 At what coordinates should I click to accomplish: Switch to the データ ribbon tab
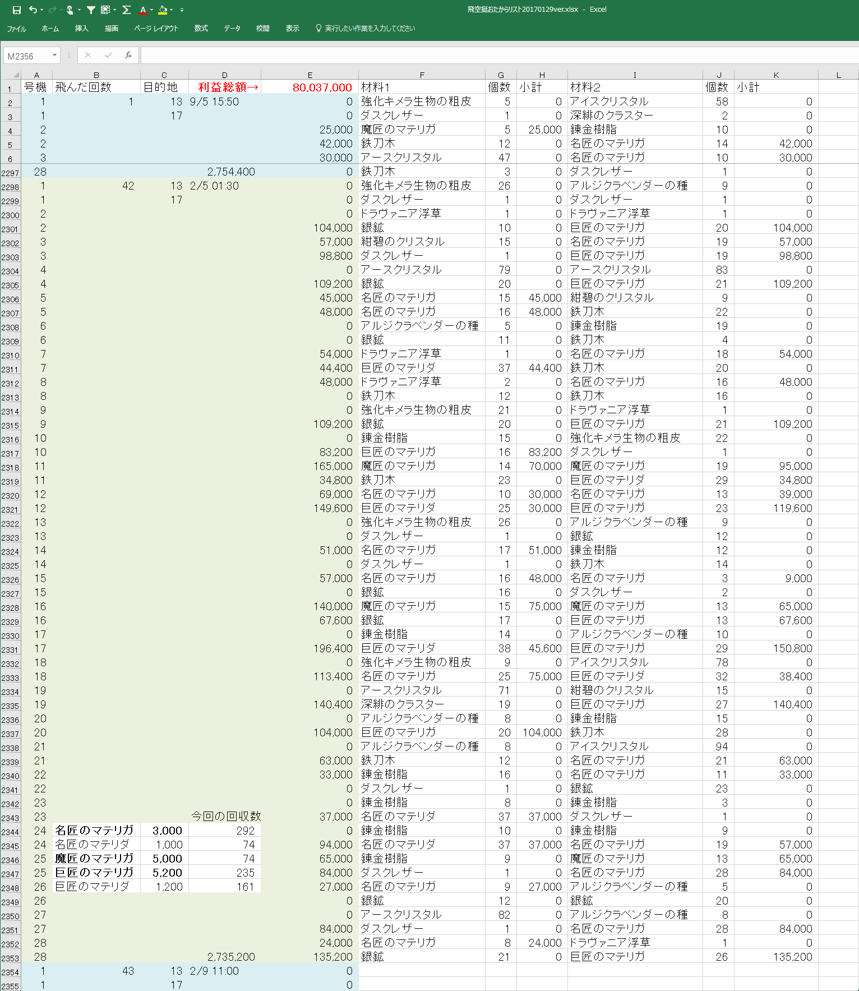point(232,28)
